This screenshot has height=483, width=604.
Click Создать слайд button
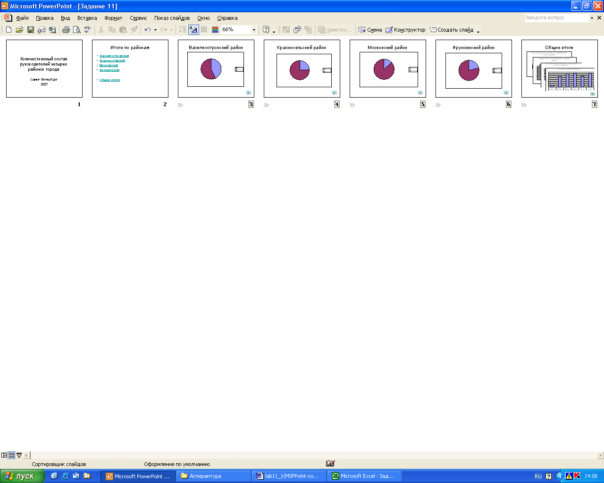point(452,30)
